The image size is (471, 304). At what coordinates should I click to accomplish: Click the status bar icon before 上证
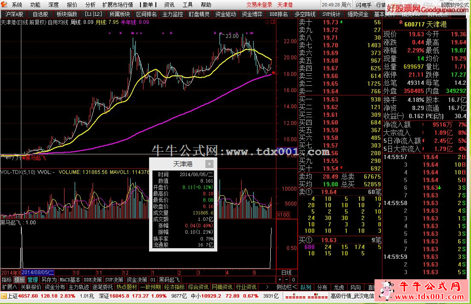click(x=3, y=296)
